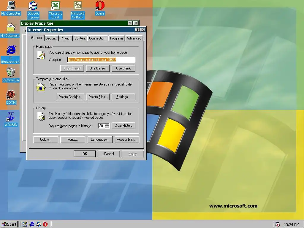
Task: Open the Start menu
Action: click(9, 224)
